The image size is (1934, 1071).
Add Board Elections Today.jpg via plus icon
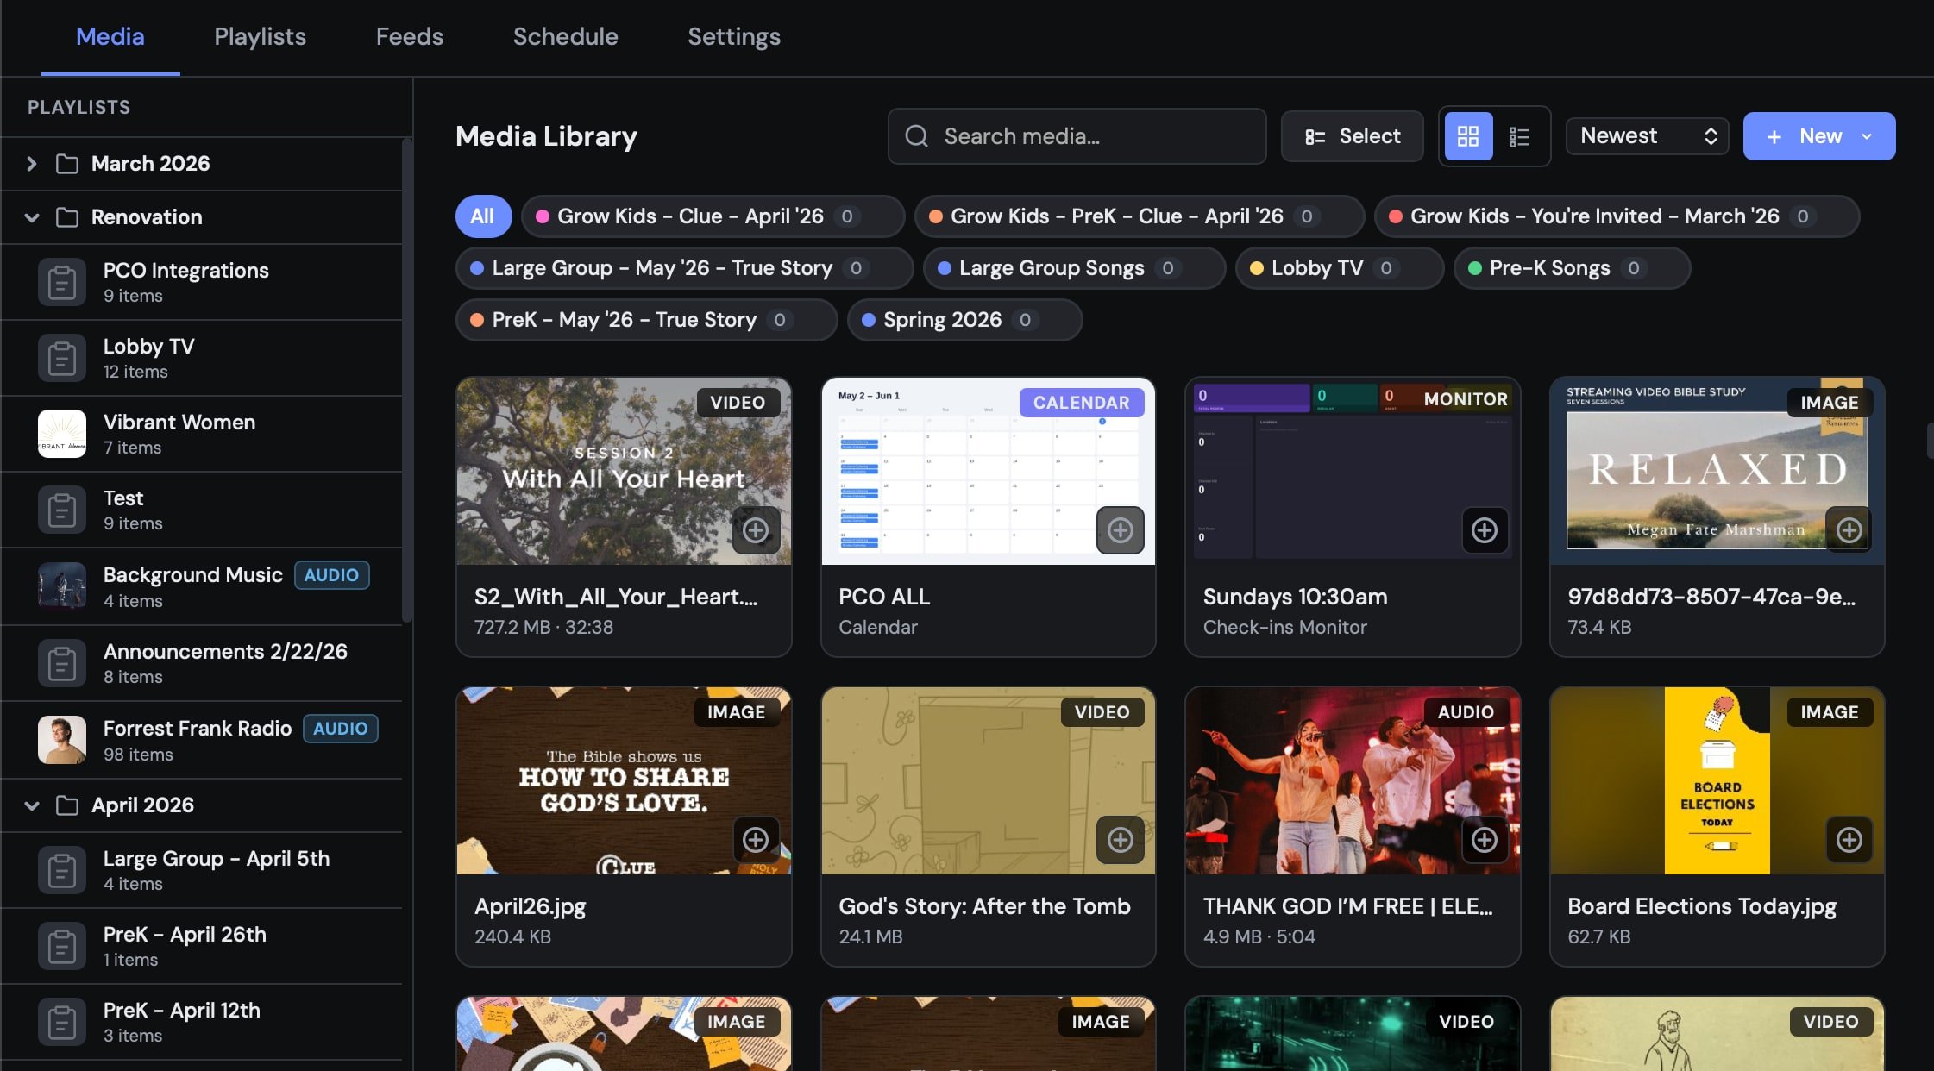pyautogui.click(x=1849, y=840)
